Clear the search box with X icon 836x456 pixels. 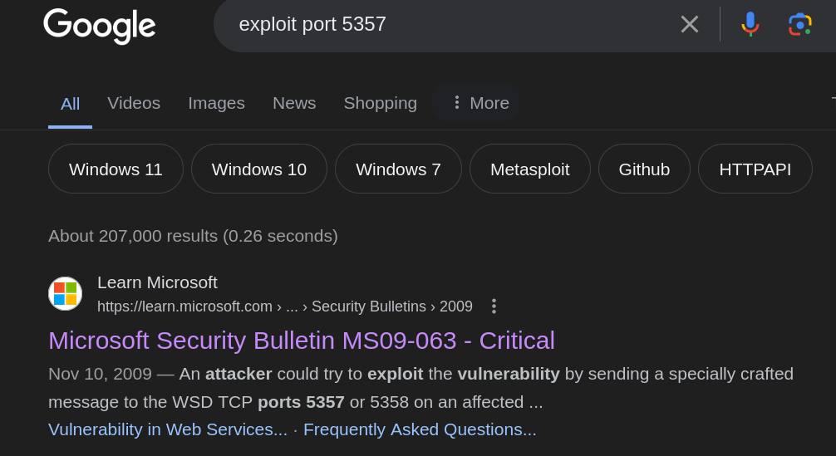690,24
